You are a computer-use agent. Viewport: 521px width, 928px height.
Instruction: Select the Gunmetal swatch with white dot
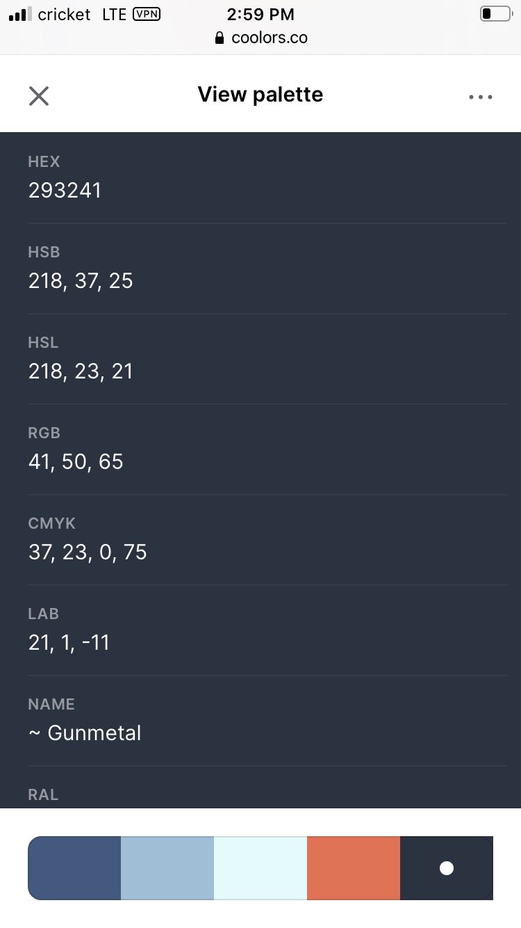(x=447, y=867)
